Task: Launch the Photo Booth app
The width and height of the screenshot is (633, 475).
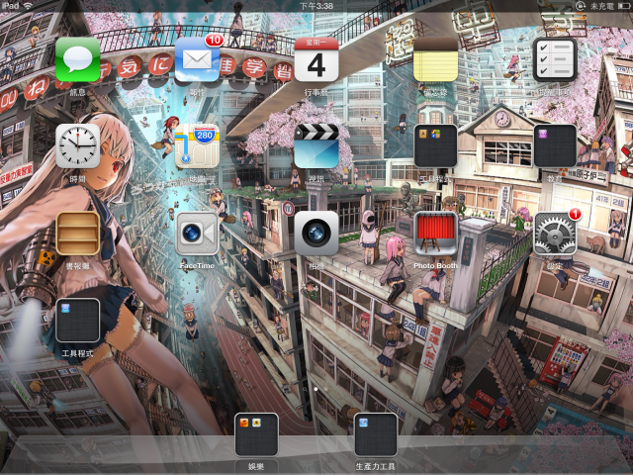Action: tap(435, 234)
